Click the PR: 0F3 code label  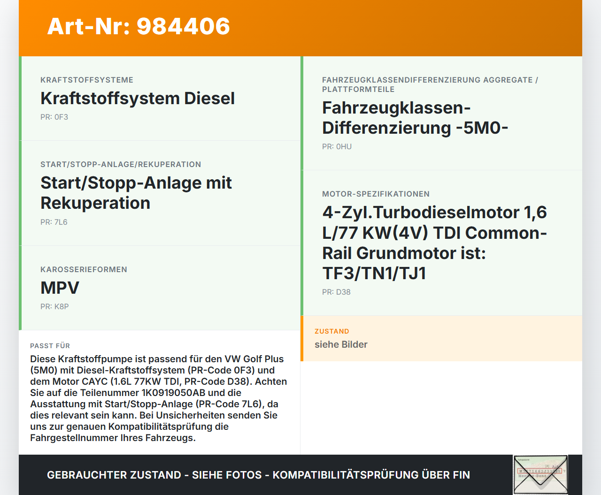54,116
